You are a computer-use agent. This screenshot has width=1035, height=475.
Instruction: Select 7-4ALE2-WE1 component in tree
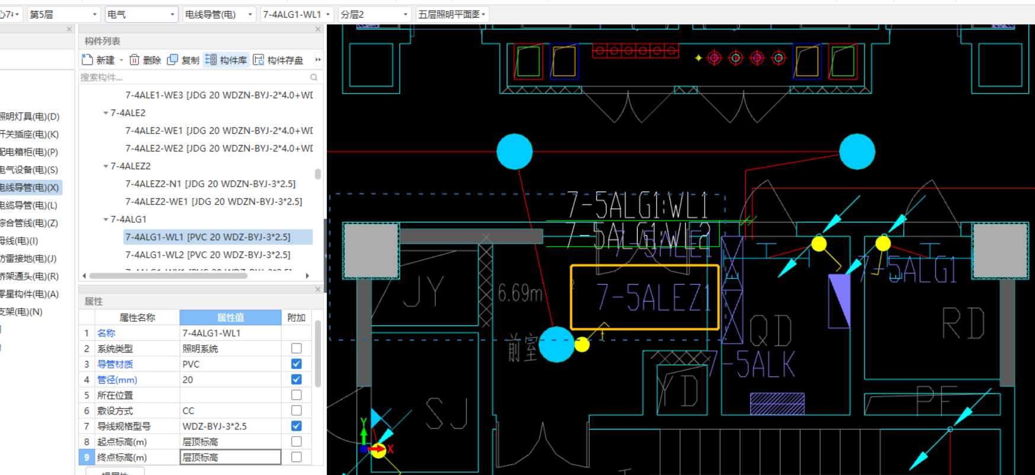click(x=218, y=130)
